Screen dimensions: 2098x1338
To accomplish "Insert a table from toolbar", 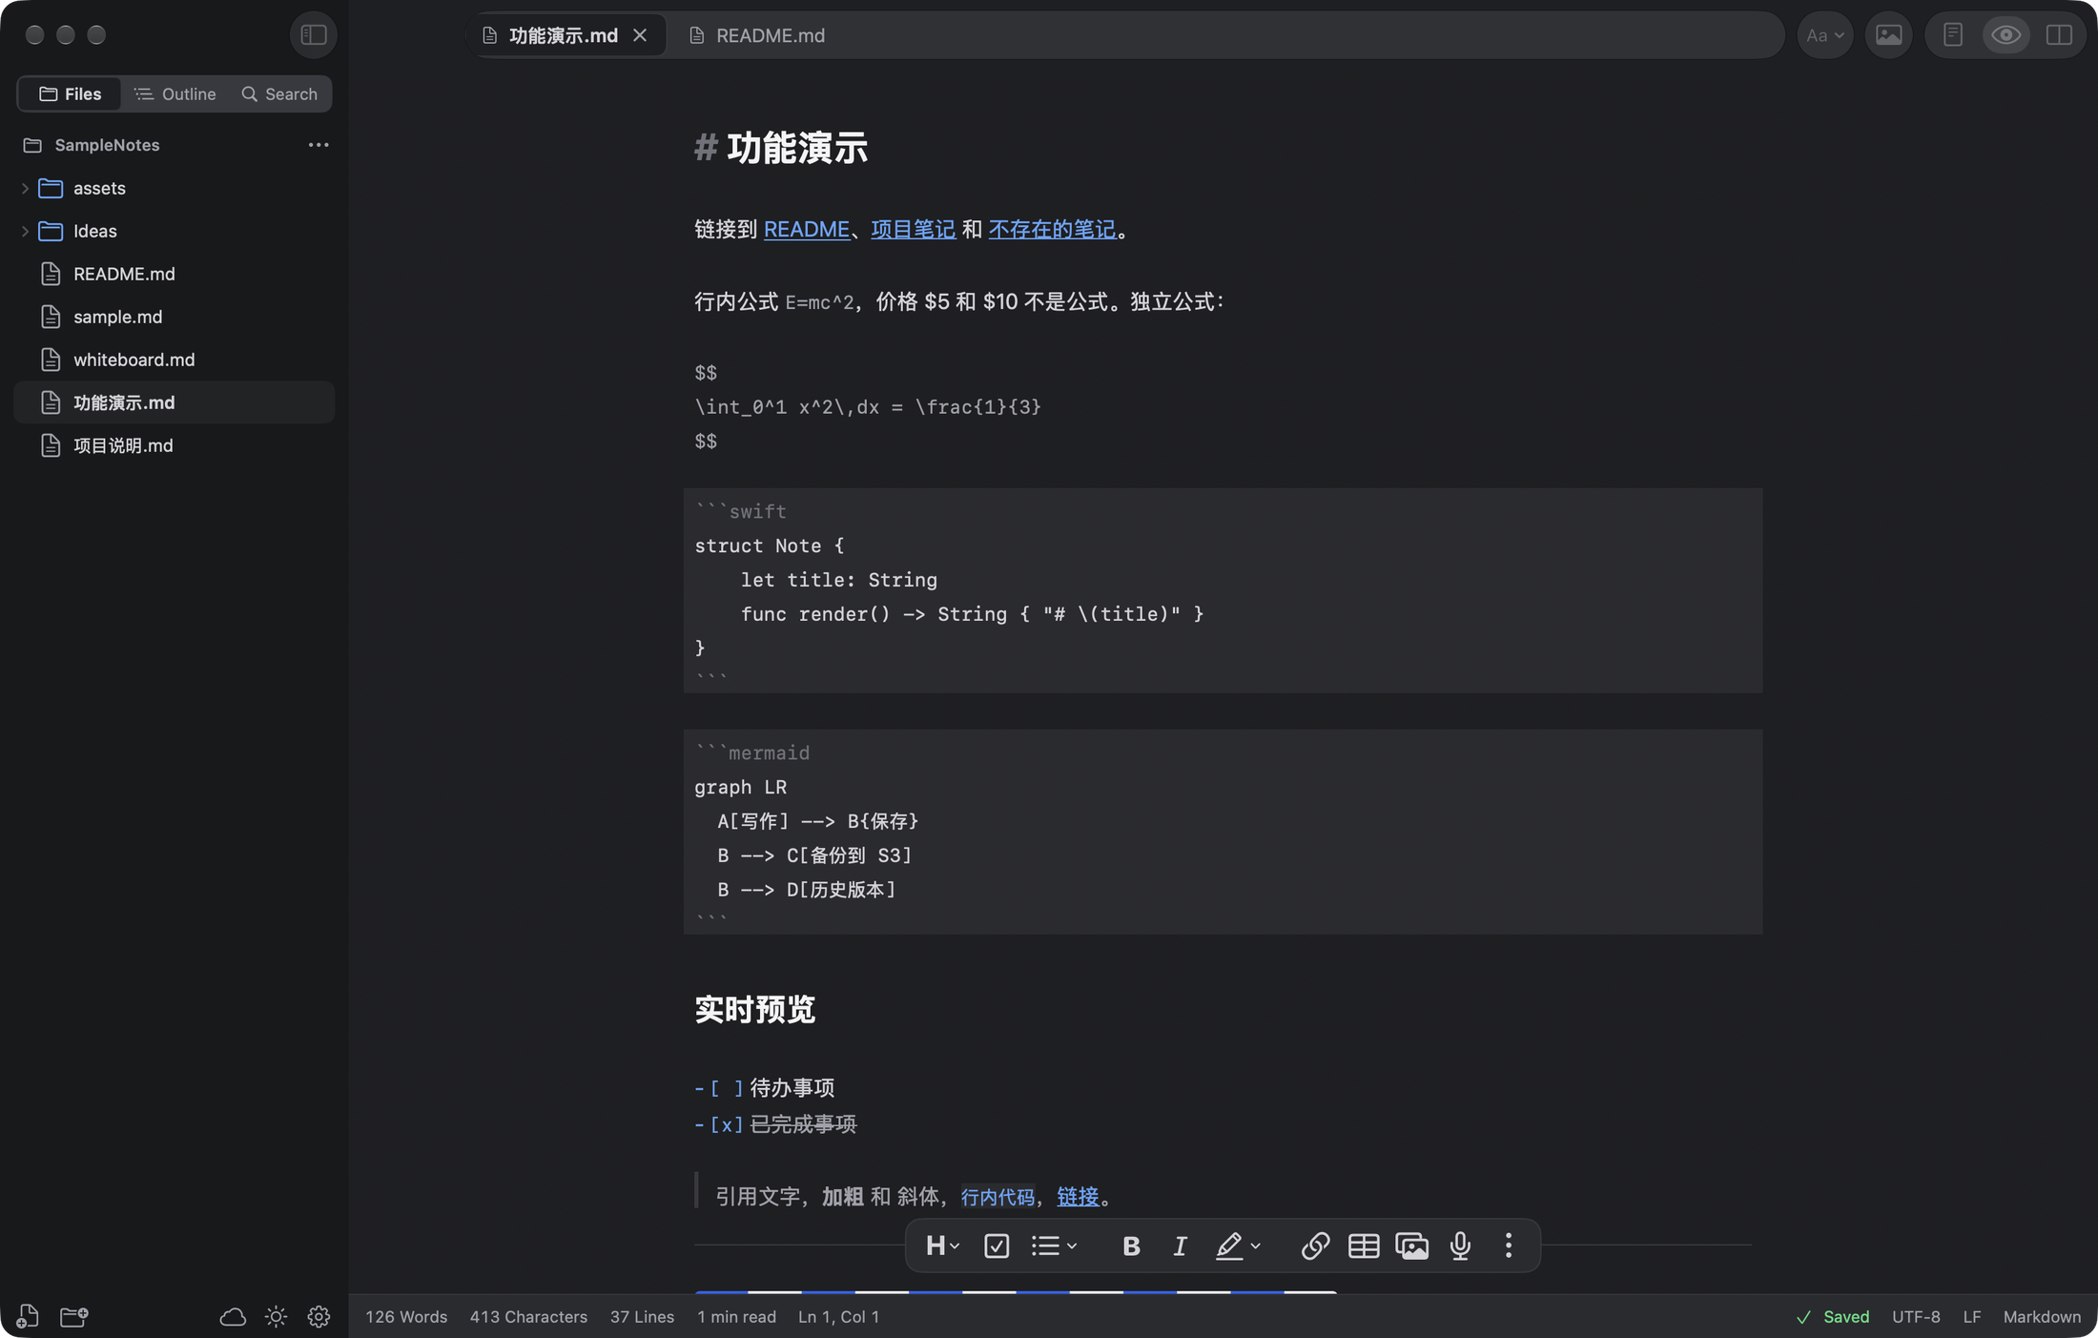I will 1364,1245.
